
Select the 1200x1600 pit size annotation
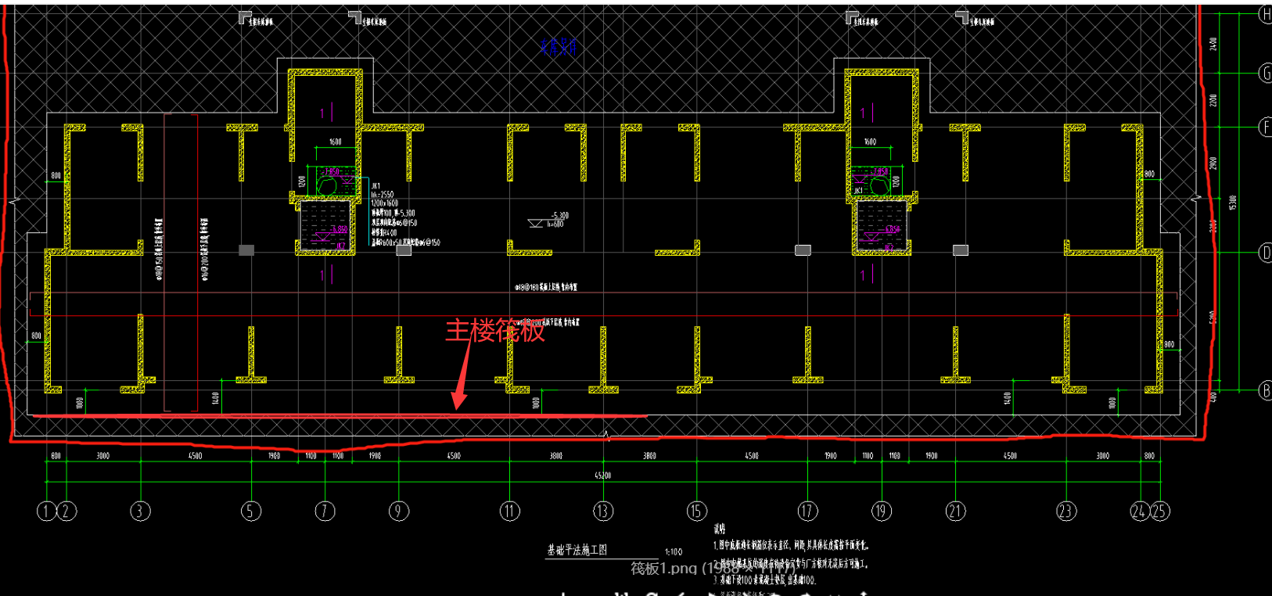tap(385, 203)
